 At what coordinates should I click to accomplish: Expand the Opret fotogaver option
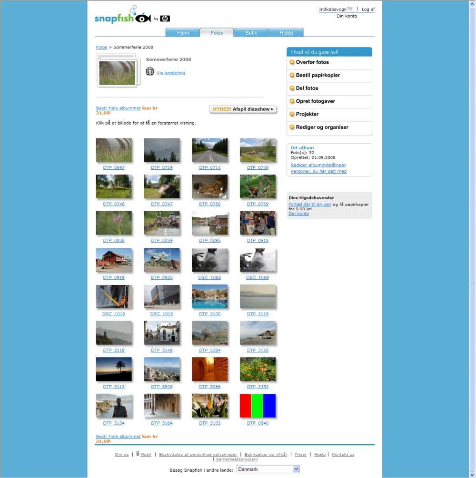pos(329,101)
